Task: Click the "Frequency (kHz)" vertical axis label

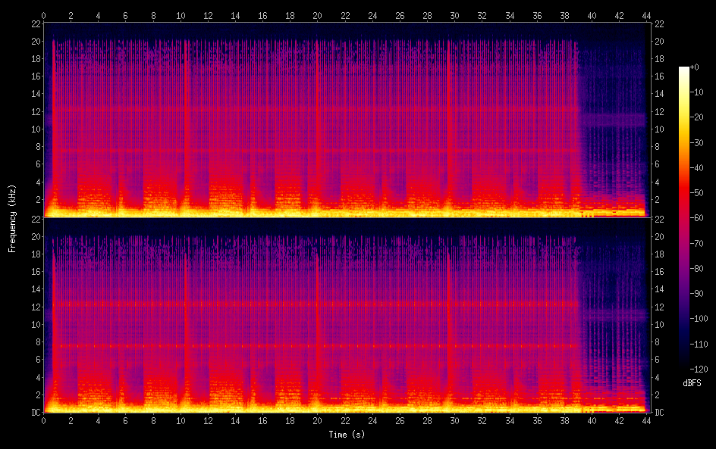Action: 12,217
